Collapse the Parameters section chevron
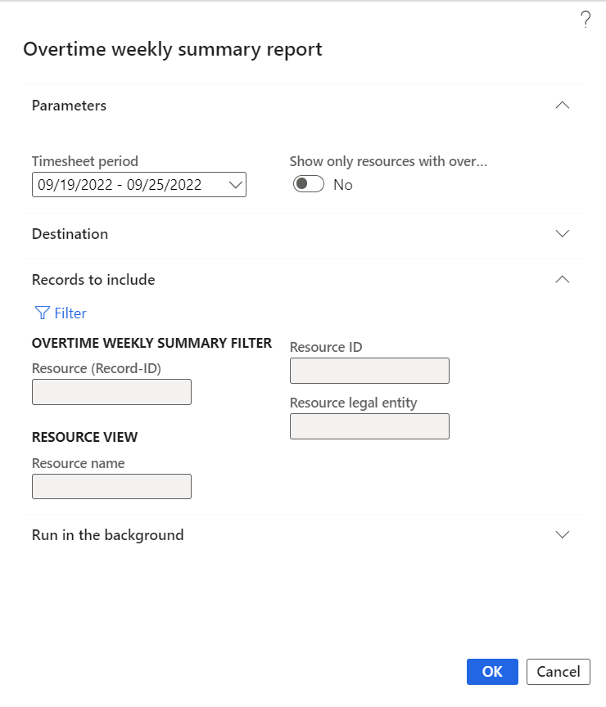The width and height of the screenshot is (606, 707). (562, 106)
